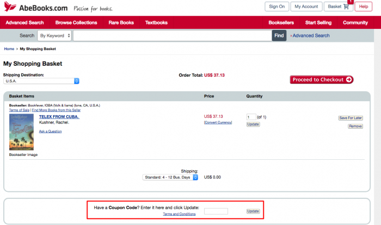
Task: Click the shipping cost US$ 0.00
Action: click(212, 177)
